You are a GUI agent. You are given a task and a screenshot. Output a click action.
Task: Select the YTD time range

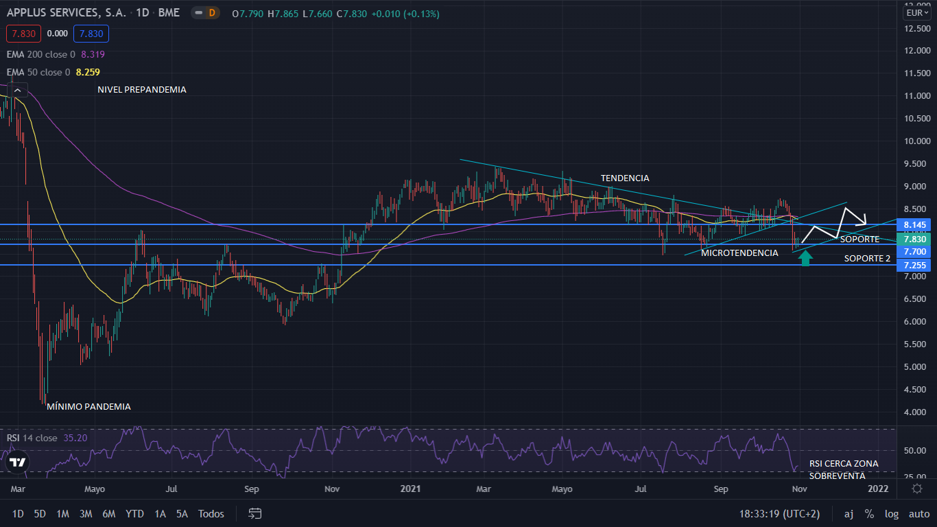pos(134,513)
